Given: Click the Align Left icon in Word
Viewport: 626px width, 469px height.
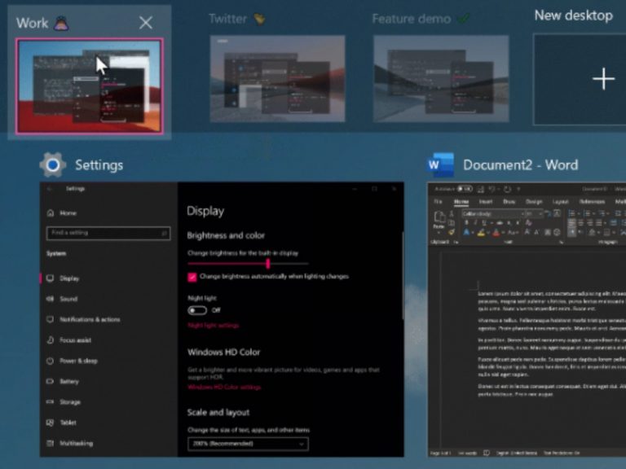Looking at the screenshot, I should (571, 222).
